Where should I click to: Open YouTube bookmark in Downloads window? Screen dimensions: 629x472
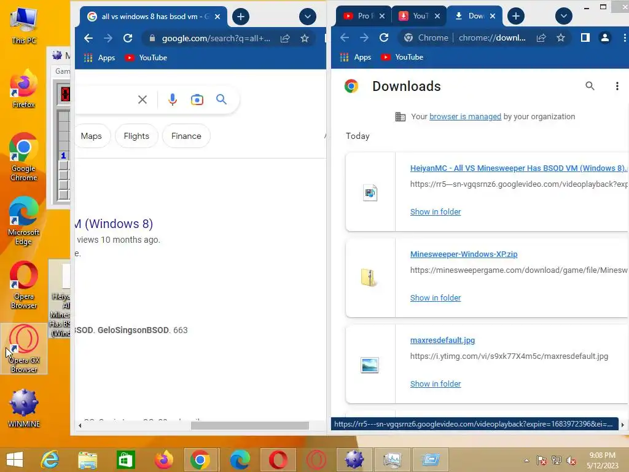[402, 57]
